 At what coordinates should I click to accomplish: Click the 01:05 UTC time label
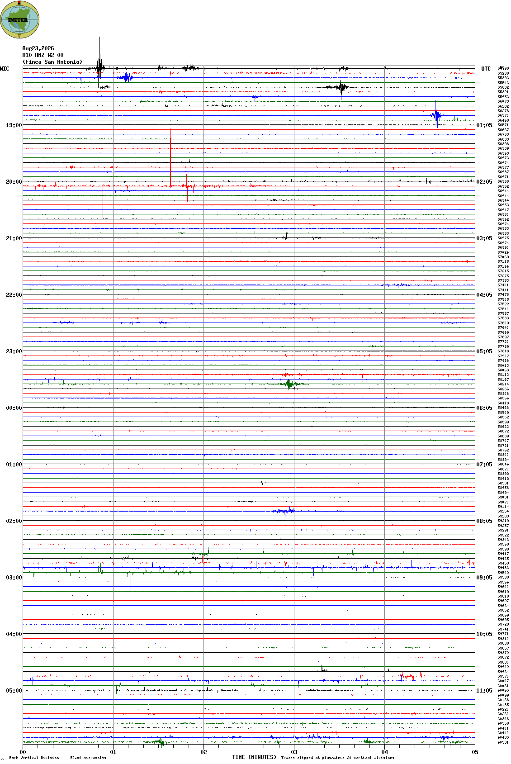pyautogui.click(x=484, y=125)
